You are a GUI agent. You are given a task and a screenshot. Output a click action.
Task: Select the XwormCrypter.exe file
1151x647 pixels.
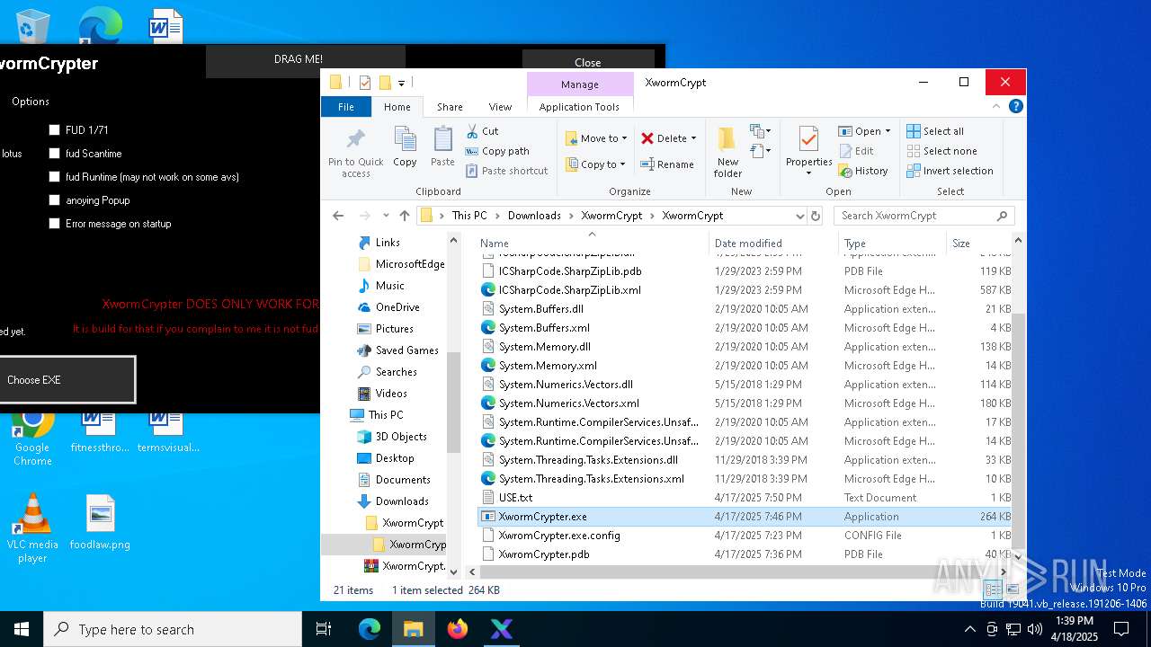tap(745, 517)
